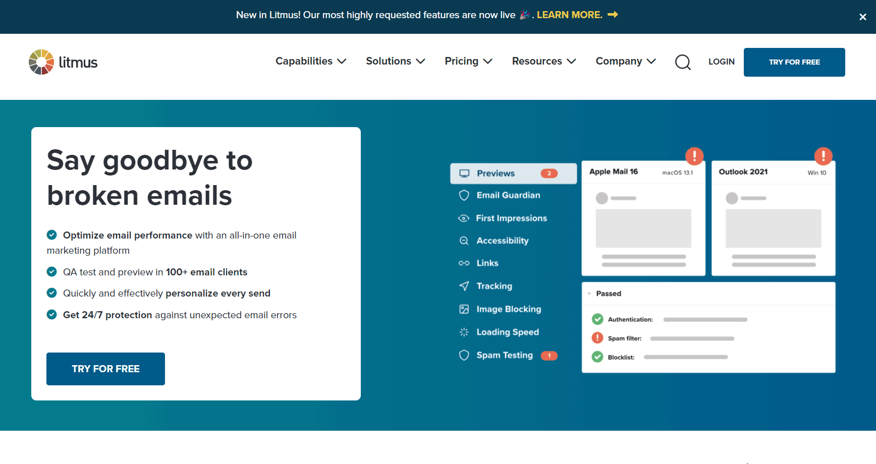Click the Win 10 label
Viewport: 876px width, 464px height.
[x=817, y=172]
